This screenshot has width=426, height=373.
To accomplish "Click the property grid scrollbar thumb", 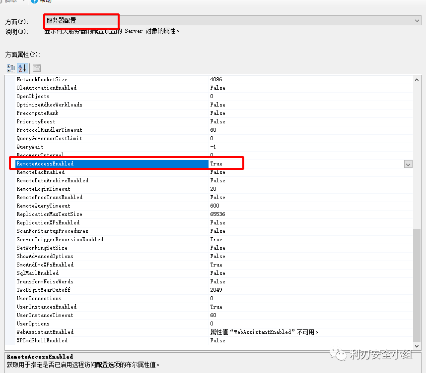I will pyautogui.click(x=417, y=282).
